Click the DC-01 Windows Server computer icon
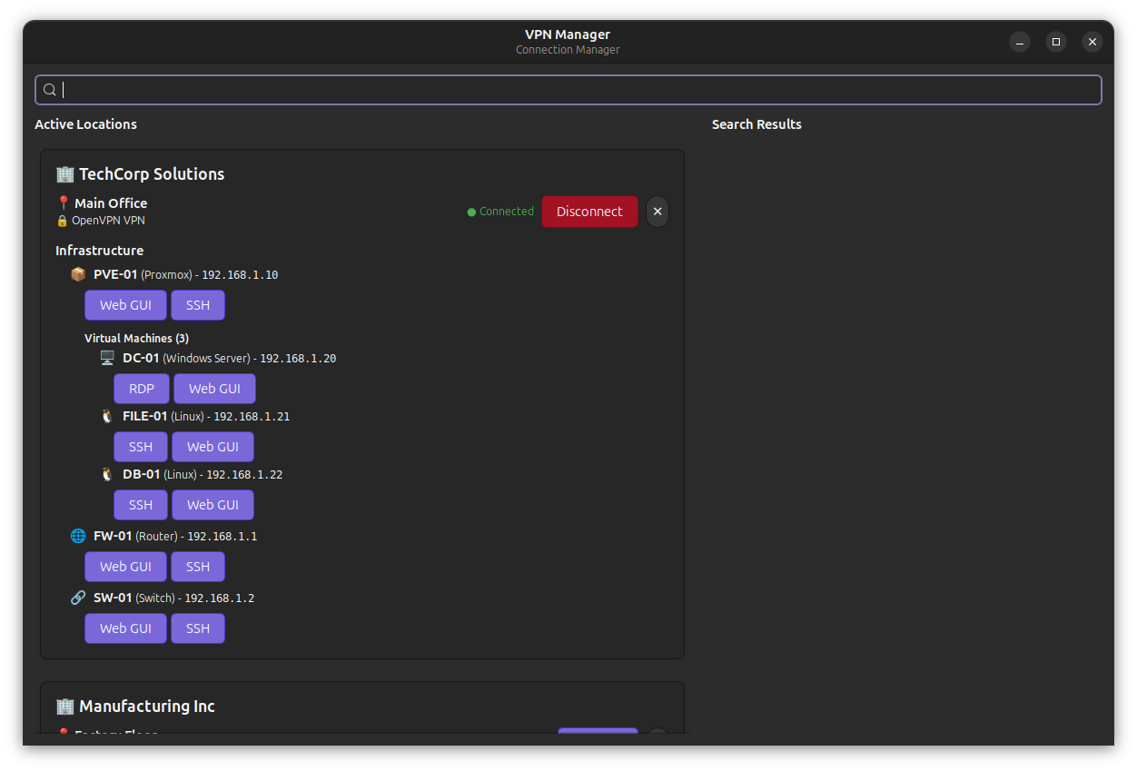1137x771 pixels. click(107, 358)
